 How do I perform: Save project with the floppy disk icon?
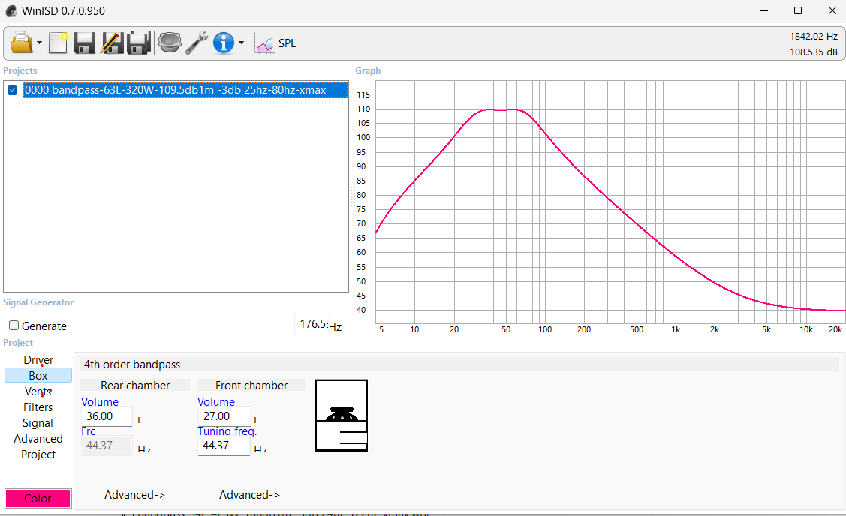85,43
